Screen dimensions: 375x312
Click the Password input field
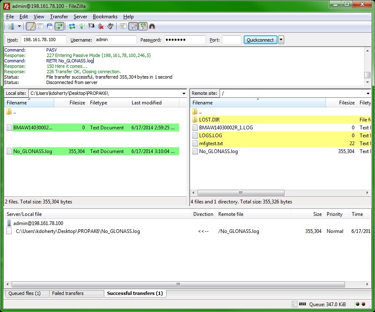coord(185,40)
